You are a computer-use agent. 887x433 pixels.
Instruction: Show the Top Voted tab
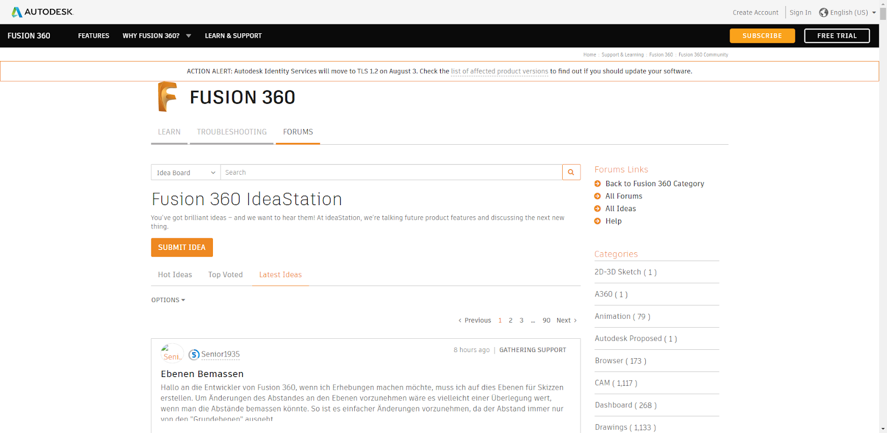pos(226,275)
